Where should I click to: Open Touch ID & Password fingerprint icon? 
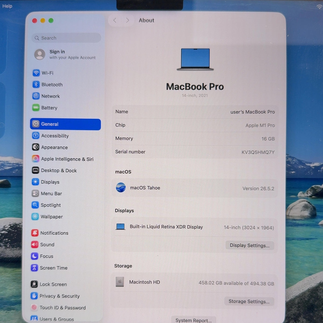(x=34, y=307)
